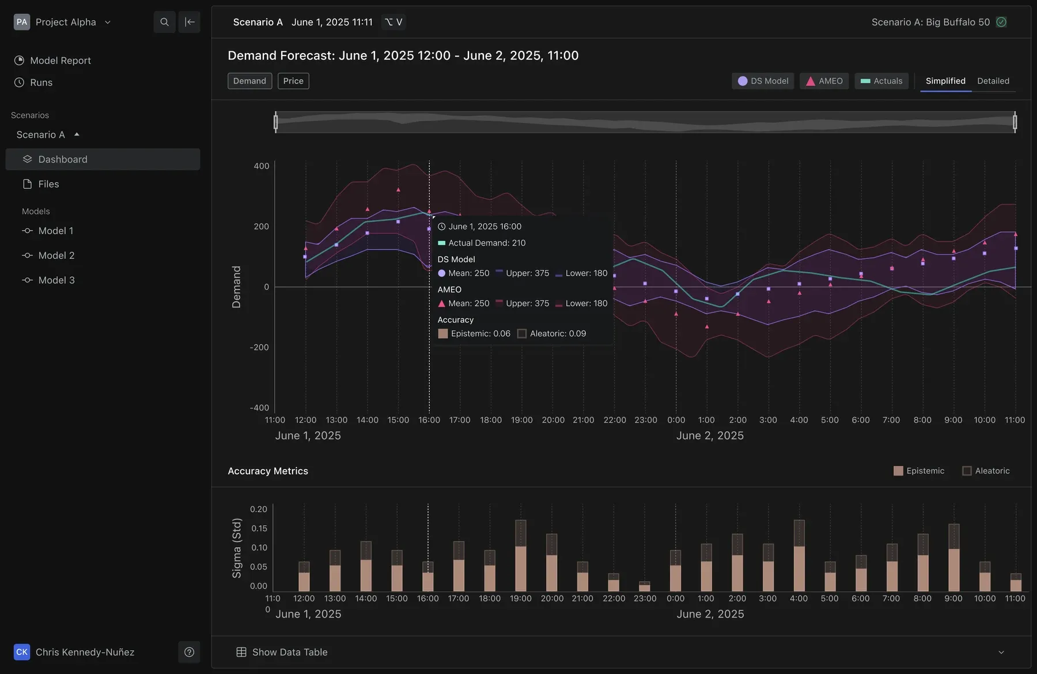
Task: Select the Demand button
Action: point(249,81)
